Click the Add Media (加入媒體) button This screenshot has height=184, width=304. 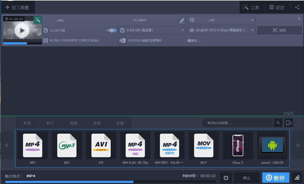click(17, 7)
